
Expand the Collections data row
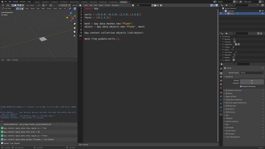[223, 44]
